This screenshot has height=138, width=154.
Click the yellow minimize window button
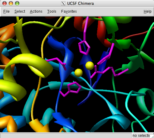11,3
